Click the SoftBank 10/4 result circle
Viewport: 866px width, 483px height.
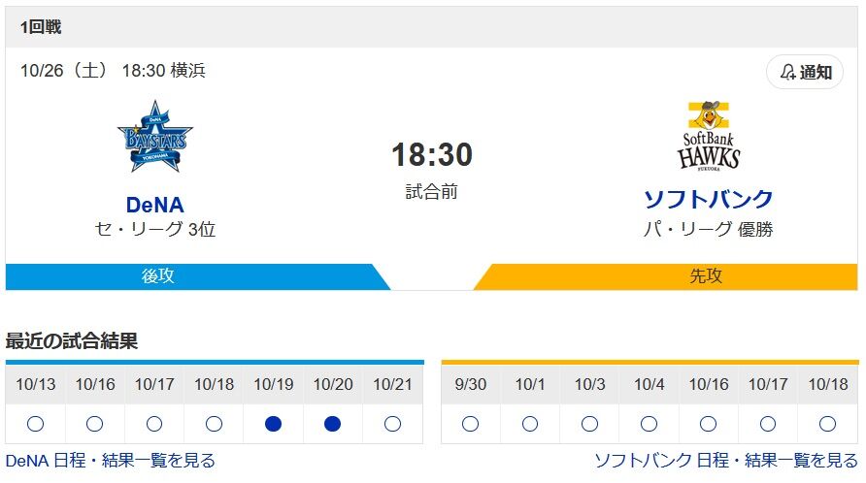click(x=649, y=424)
